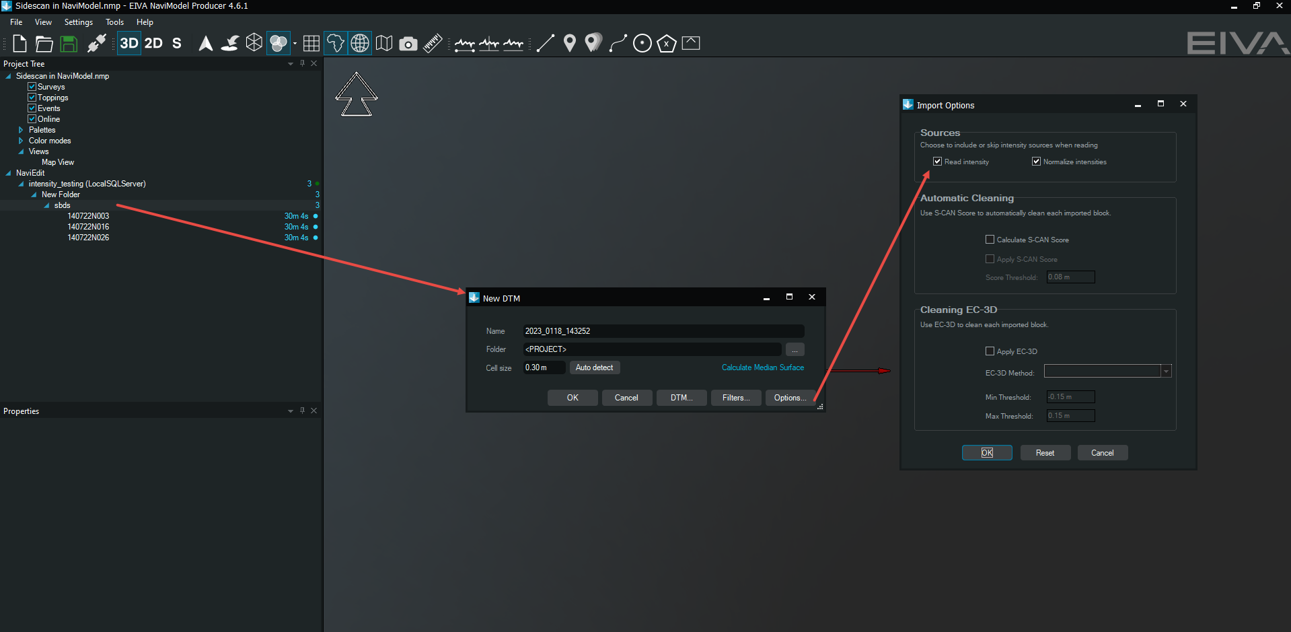Click Auto detect cell size
Screen dimensions: 1291x632
(x=595, y=367)
